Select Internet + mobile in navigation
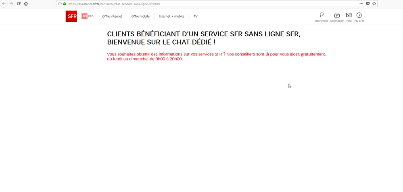 pyautogui.click(x=171, y=17)
